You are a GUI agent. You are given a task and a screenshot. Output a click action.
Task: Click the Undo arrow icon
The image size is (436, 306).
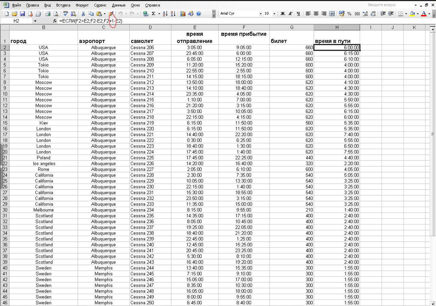point(120,13)
